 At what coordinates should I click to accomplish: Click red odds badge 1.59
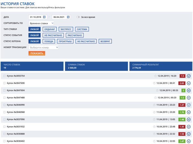click(182, 134)
